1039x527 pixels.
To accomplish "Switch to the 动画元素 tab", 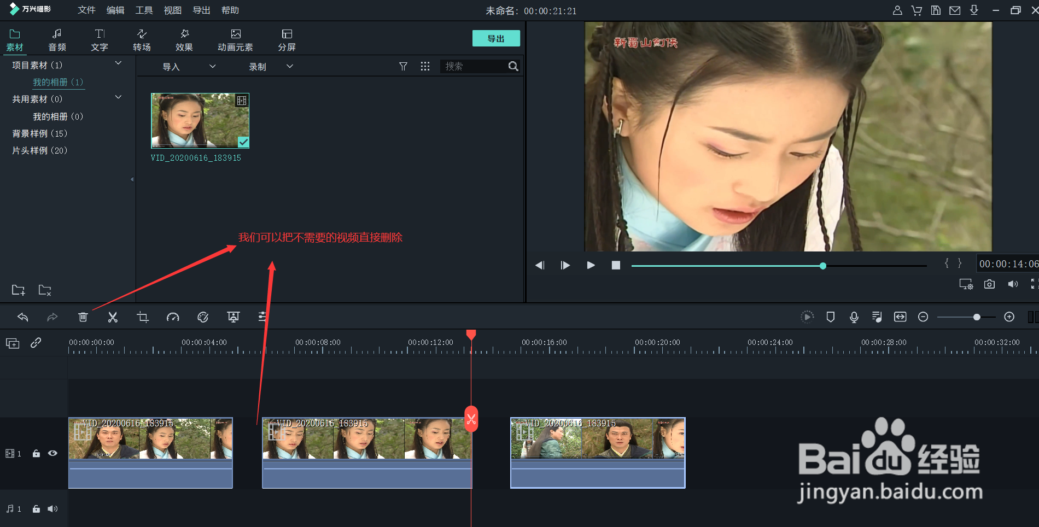I will coord(236,40).
